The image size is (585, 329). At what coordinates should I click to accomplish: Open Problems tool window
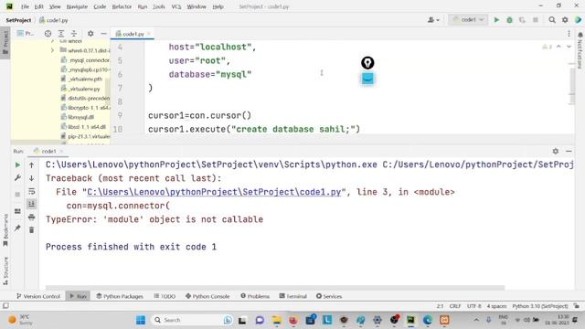[255, 296]
